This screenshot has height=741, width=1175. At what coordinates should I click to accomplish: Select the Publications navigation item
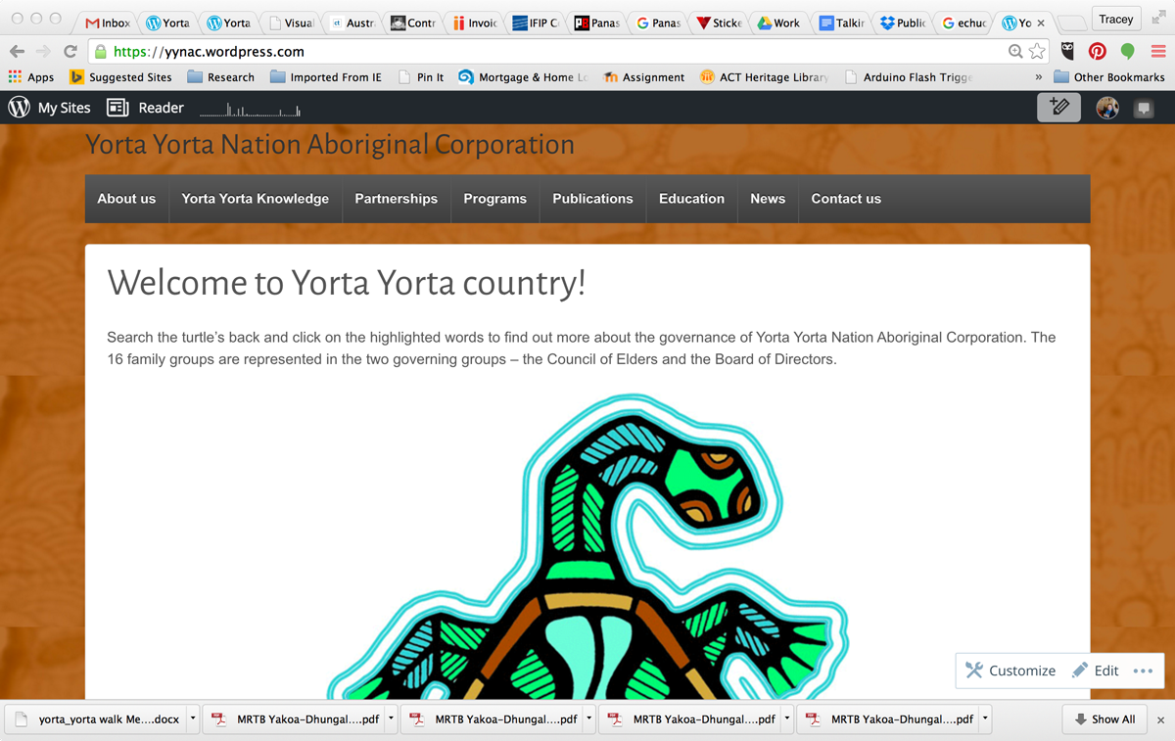click(592, 199)
